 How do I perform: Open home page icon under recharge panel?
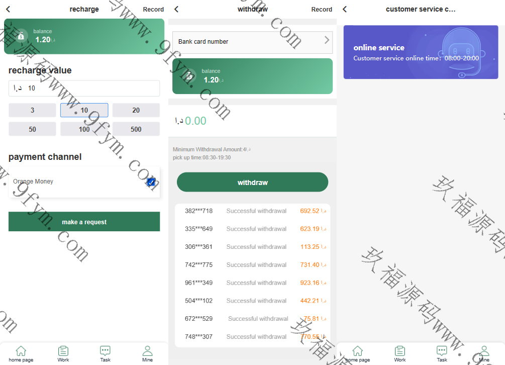tap(21, 351)
